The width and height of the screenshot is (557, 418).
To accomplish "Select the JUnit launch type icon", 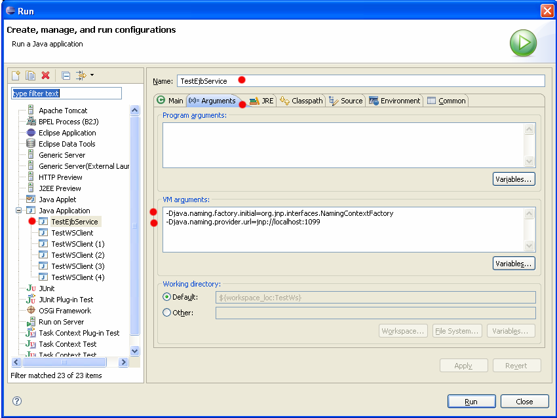I will pyautogui.click(x=31, y=288).
